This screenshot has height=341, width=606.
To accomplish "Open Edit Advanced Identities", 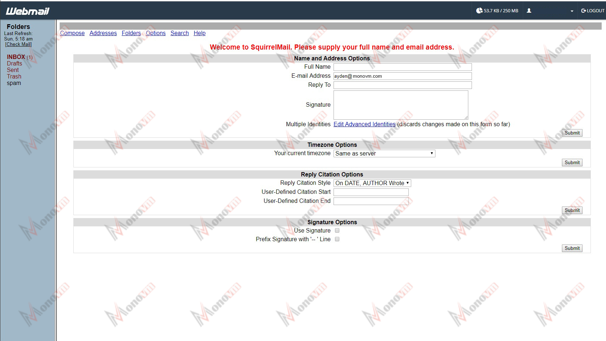I will [364, 124].
